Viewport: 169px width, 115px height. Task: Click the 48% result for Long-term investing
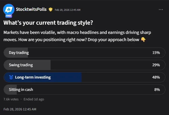[x=156, y=77]
